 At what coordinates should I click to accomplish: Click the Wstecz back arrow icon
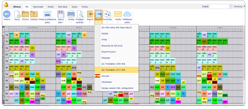[7, 14]
